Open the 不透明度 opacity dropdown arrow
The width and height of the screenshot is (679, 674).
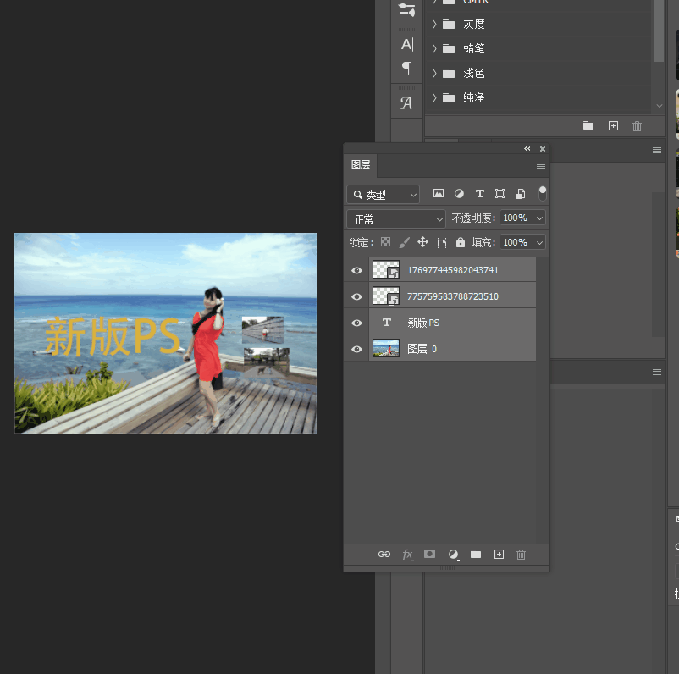tap(539, 218)
